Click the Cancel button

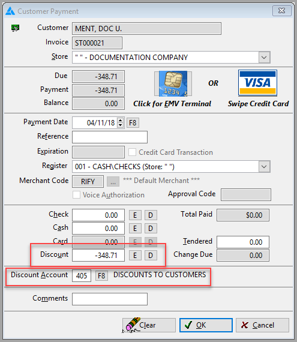click(262, 325)
